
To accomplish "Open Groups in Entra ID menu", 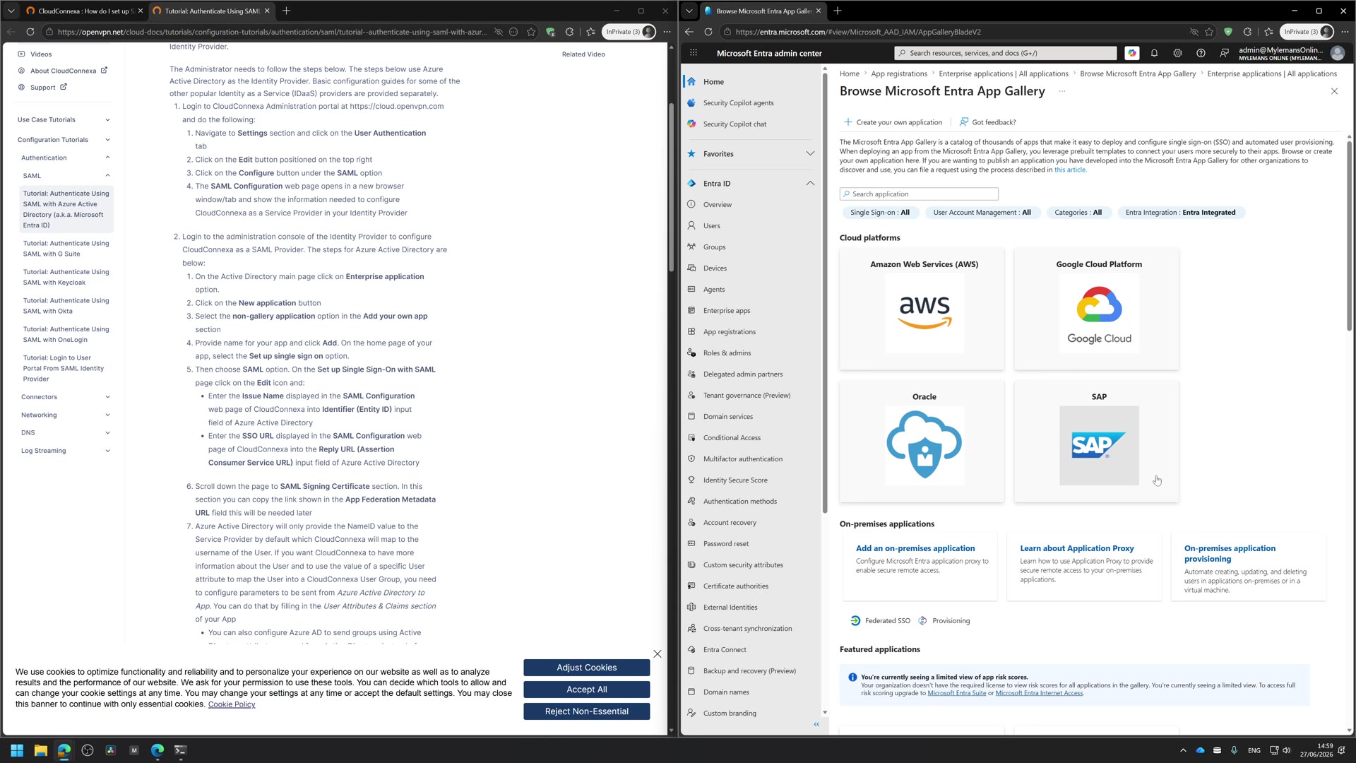I will 714,247.
